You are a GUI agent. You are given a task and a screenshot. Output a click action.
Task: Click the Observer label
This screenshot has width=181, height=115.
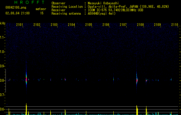click(58, 3)
